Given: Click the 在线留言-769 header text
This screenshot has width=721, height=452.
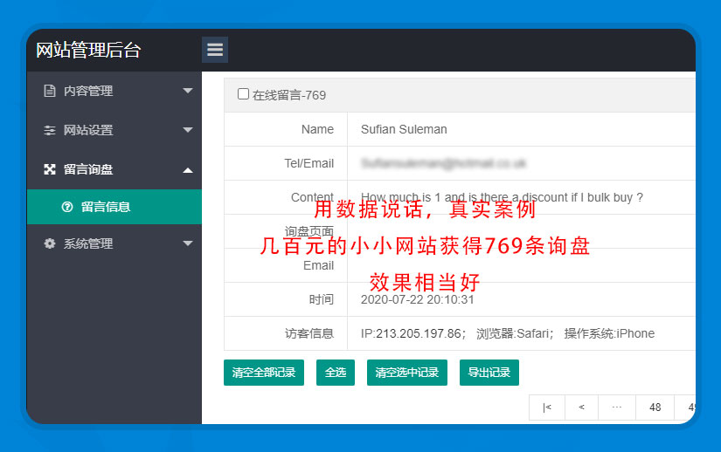Looking at the screenshot, I should (289, 95).
